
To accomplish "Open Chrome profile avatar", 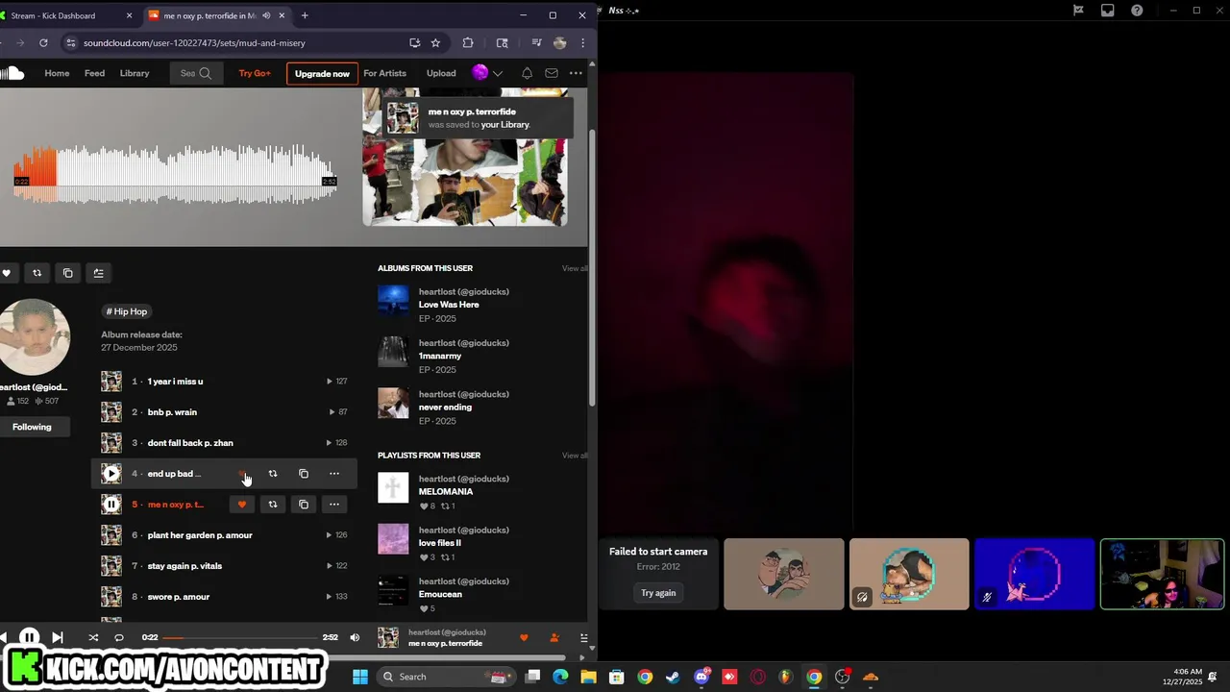I will pos(559,42).
